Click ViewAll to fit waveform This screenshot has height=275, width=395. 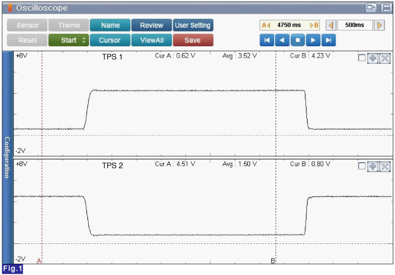[152, 40]
